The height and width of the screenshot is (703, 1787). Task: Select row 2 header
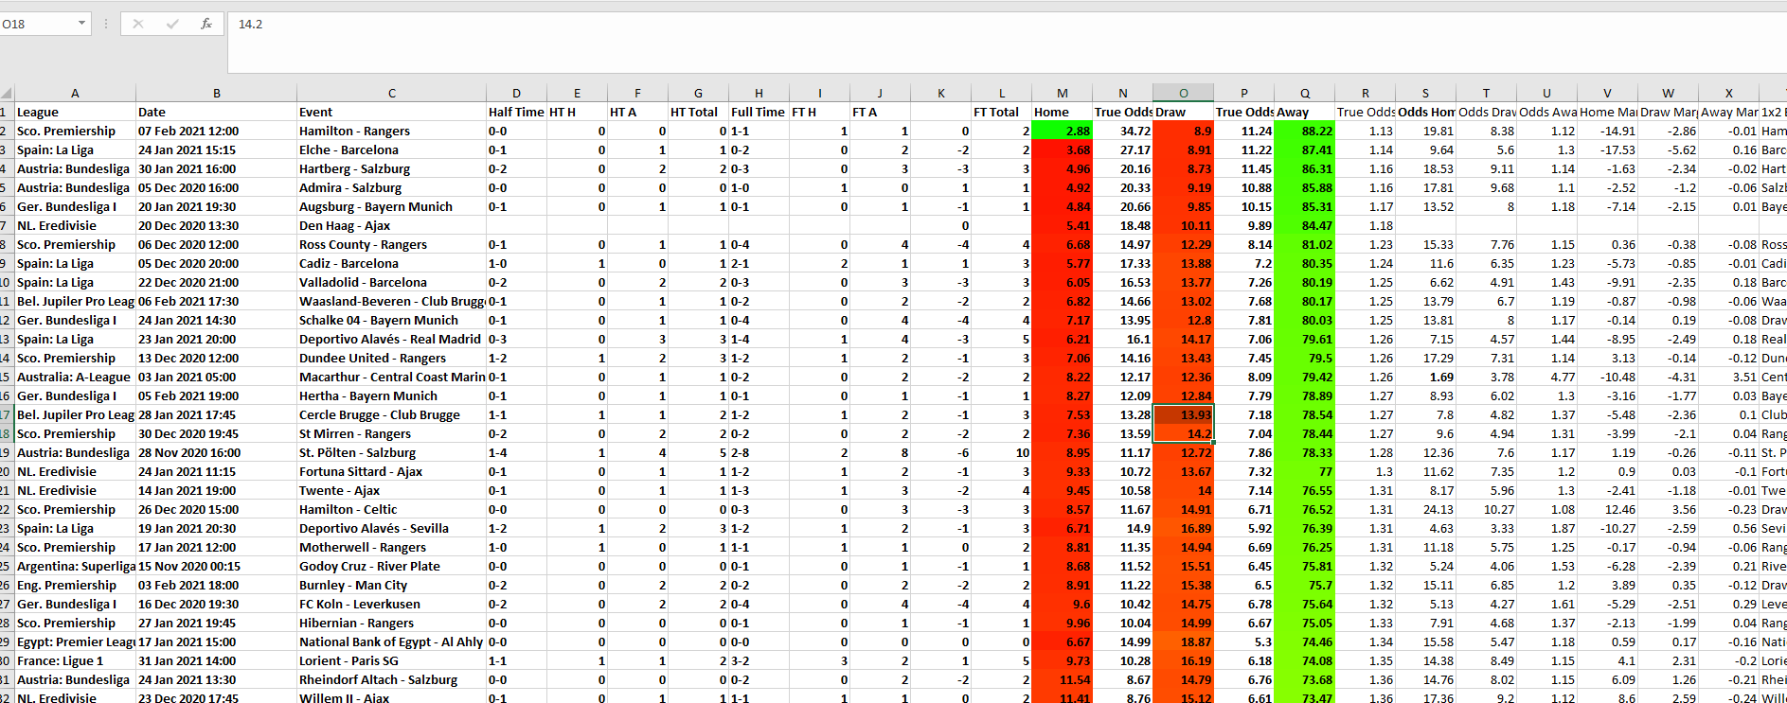click(x=7, y=131)
